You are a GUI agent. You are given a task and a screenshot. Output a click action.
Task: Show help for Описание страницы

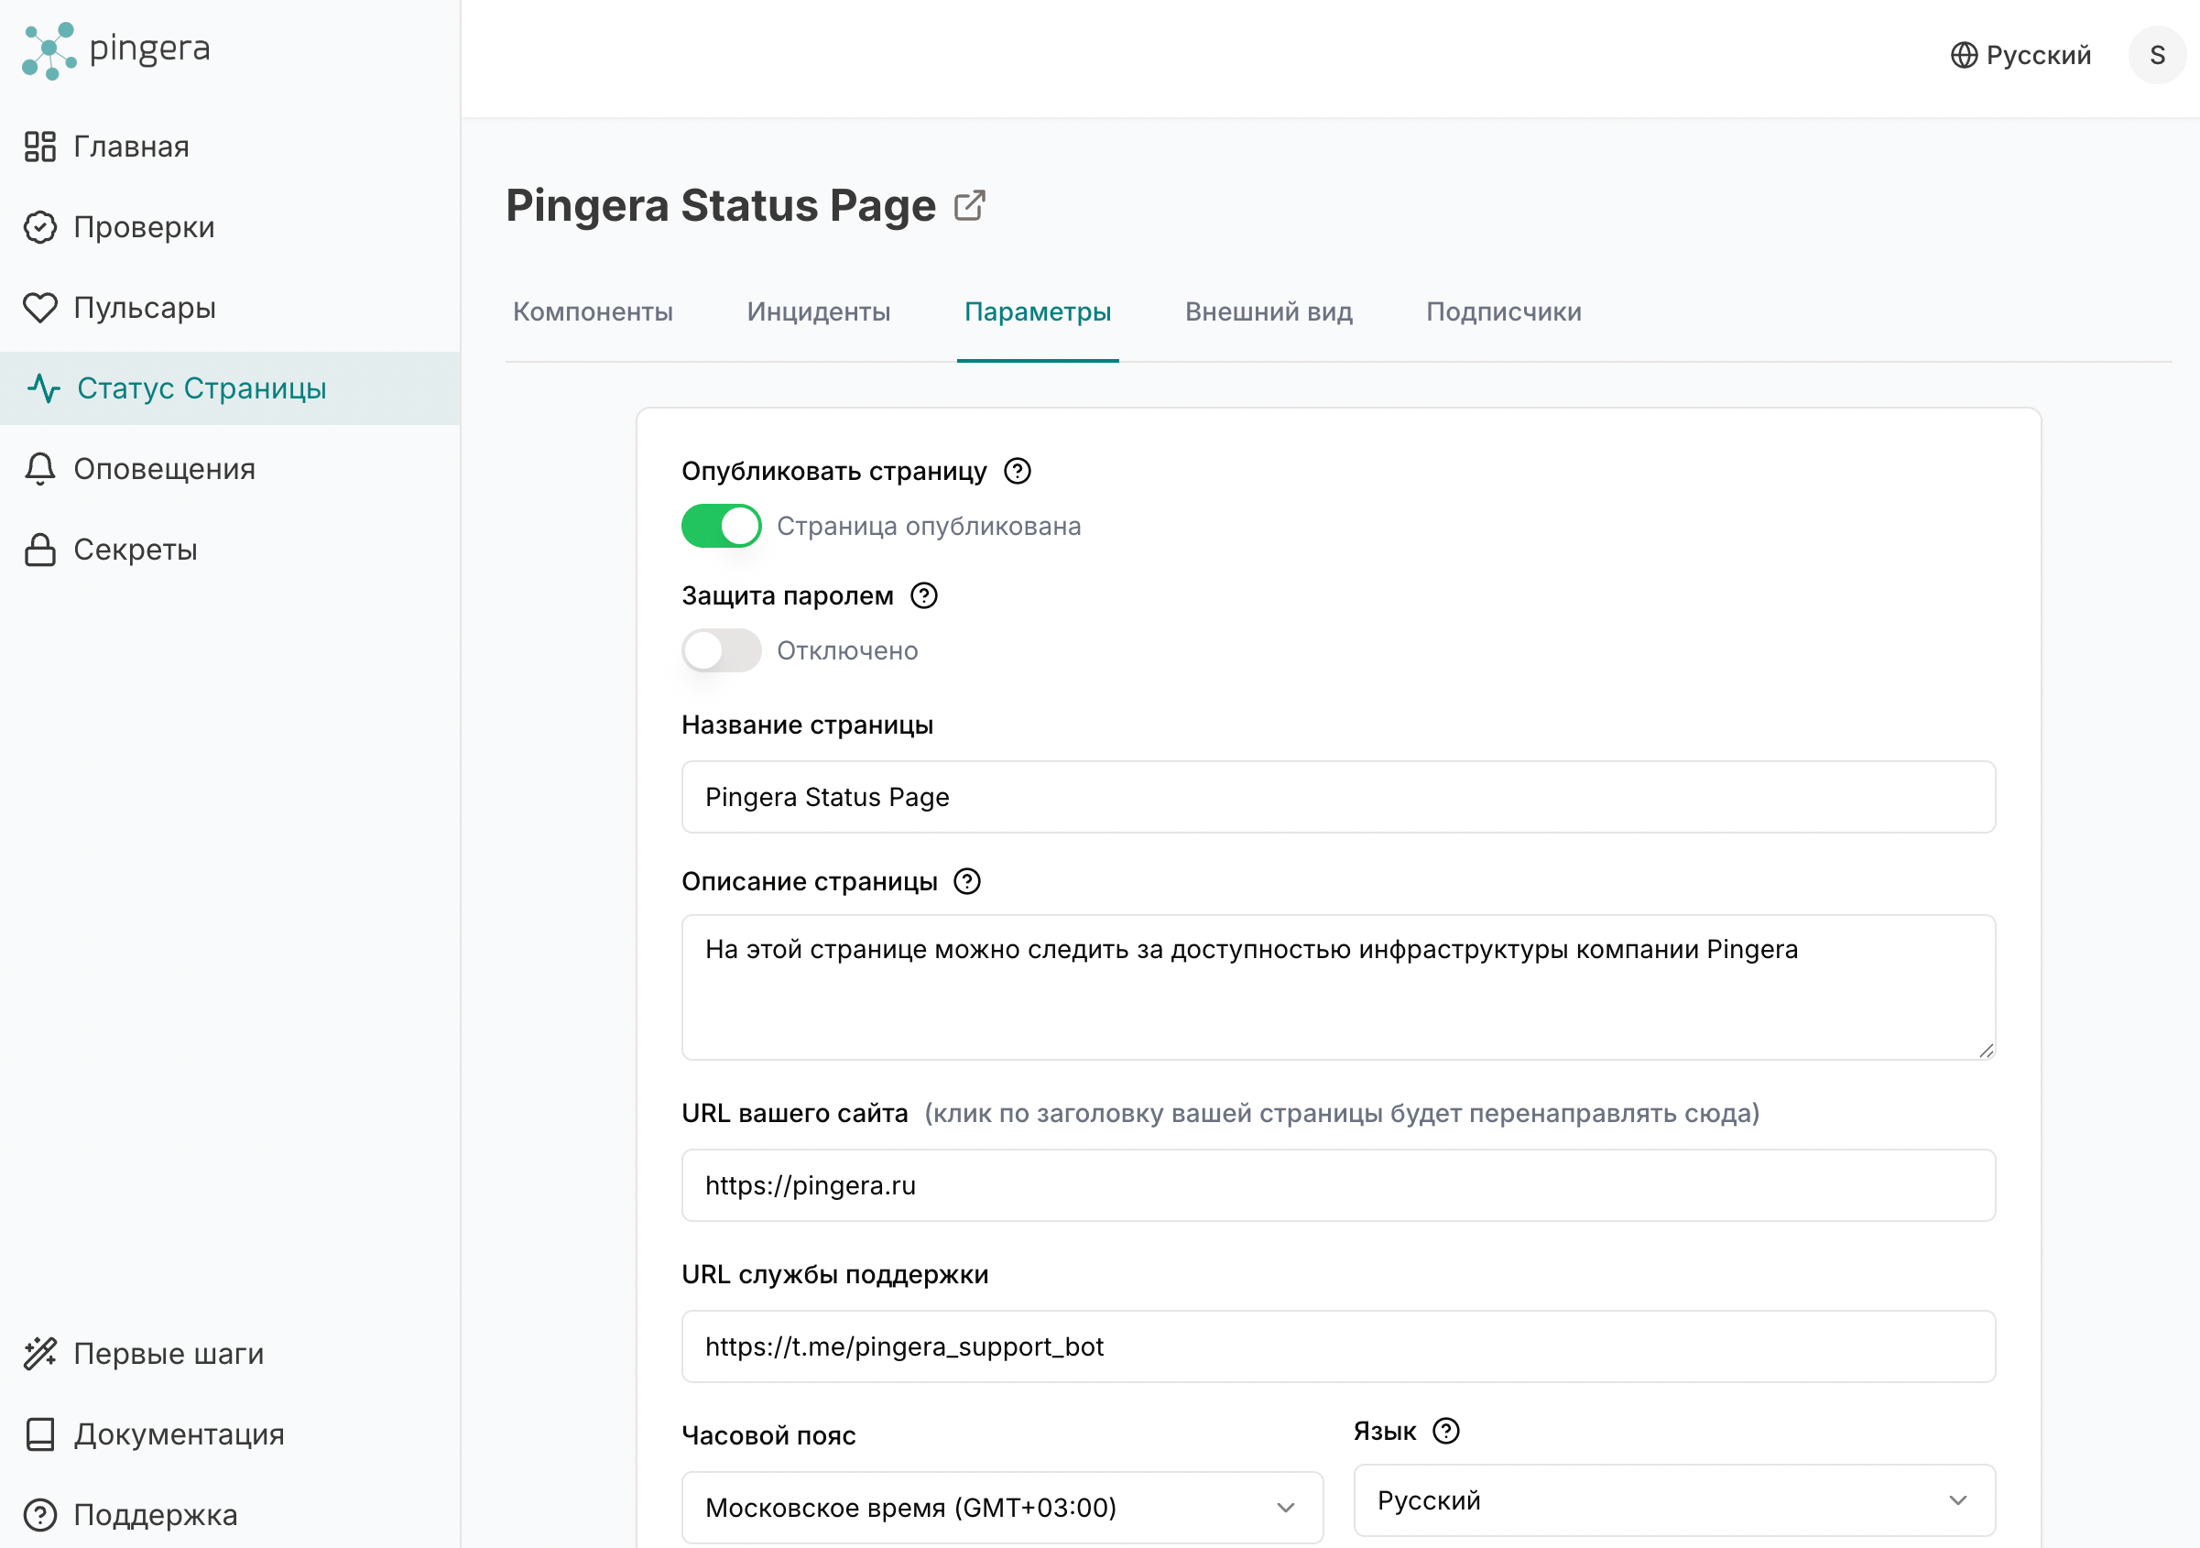tap(967, 881)
